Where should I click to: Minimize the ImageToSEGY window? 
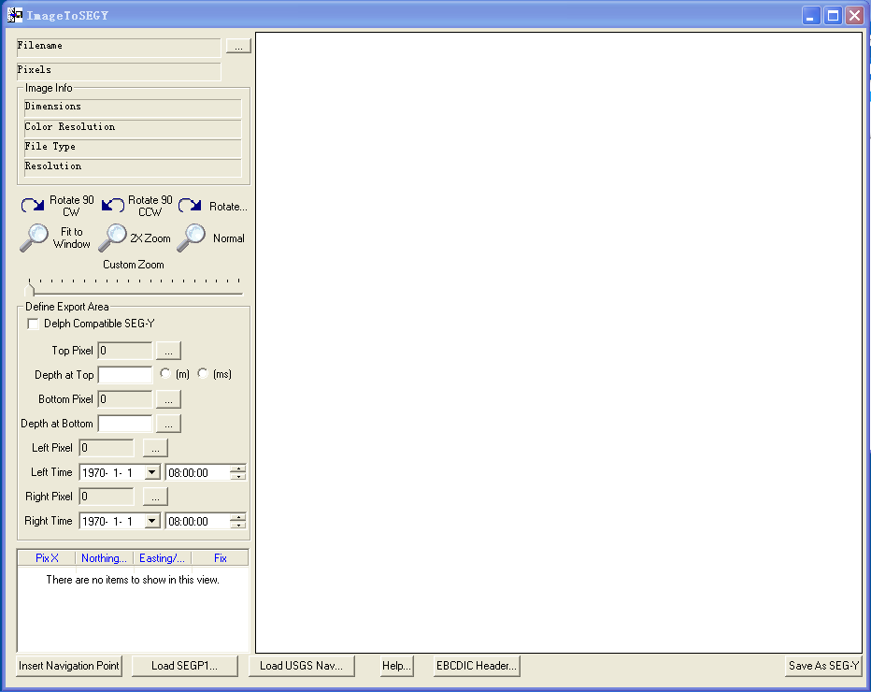[x=811, y=16]
